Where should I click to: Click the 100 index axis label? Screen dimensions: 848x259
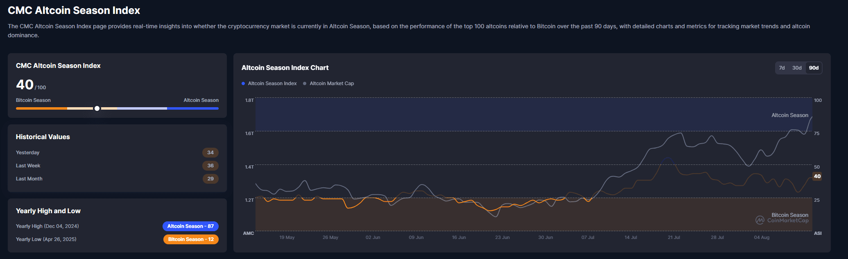point(818,100)
